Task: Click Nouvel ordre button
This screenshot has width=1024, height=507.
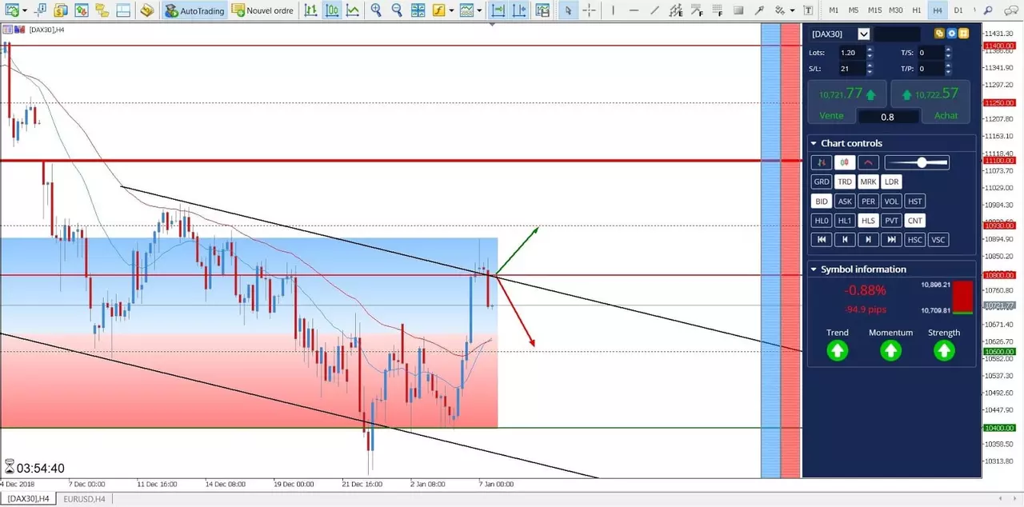Action: (x=262, y=10)
